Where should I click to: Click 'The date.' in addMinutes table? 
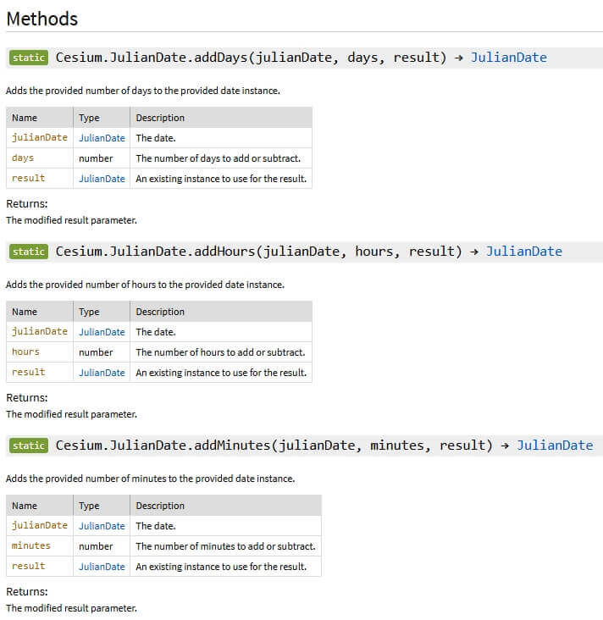155,526
